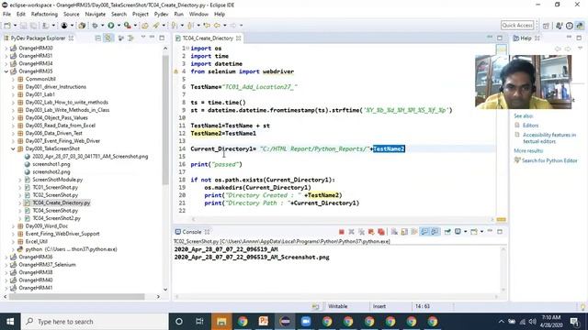This screenshot has width=588, height=330.
Task: Open the Refactoring menu
Action: click(44, 15)
